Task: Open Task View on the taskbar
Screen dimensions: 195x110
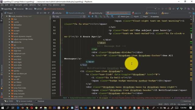Action: coord(13,108)
